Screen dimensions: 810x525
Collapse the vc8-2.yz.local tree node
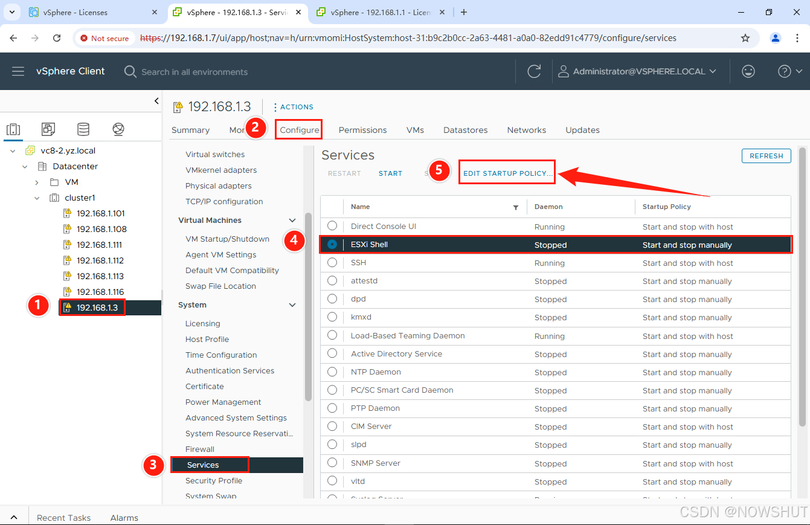click(13, 150)
